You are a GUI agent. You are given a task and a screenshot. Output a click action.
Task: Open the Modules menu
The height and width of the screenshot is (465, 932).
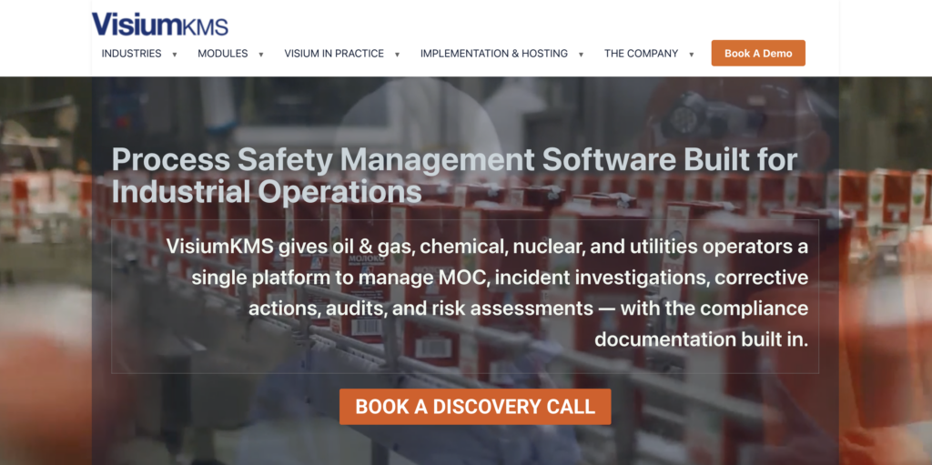pos(223,54)
